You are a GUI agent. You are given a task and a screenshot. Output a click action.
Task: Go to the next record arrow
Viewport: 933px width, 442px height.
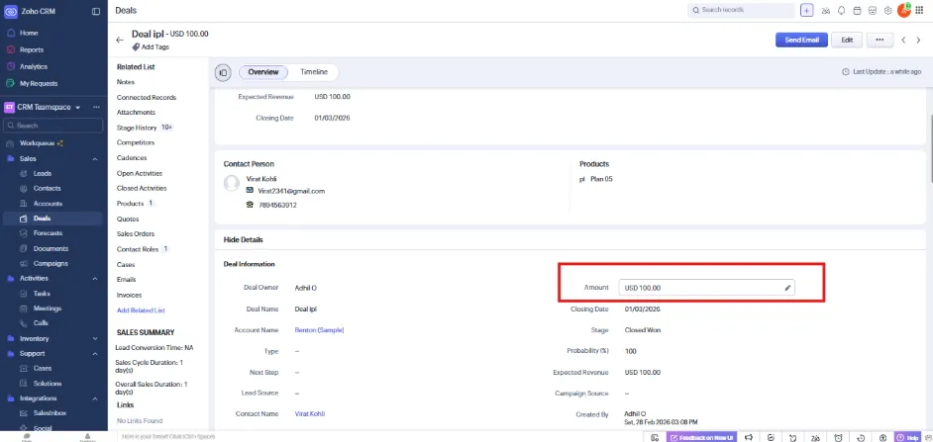pos(918,40)
